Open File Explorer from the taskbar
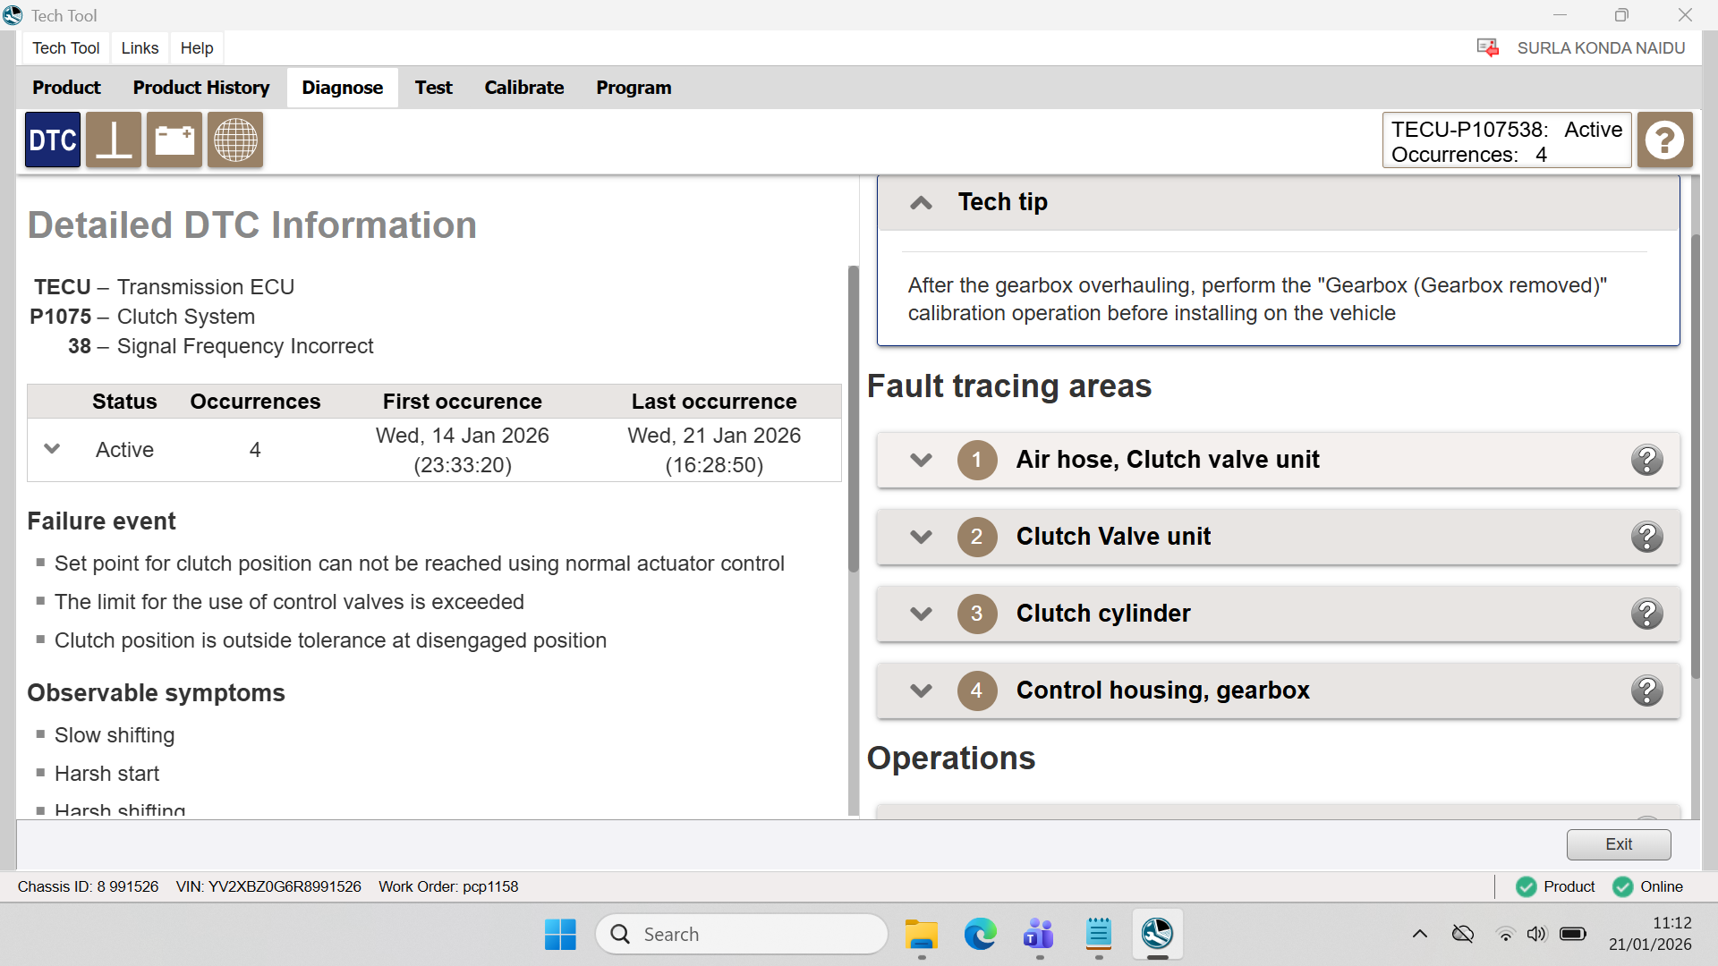Screen dimensions: 1718x966 921,935
